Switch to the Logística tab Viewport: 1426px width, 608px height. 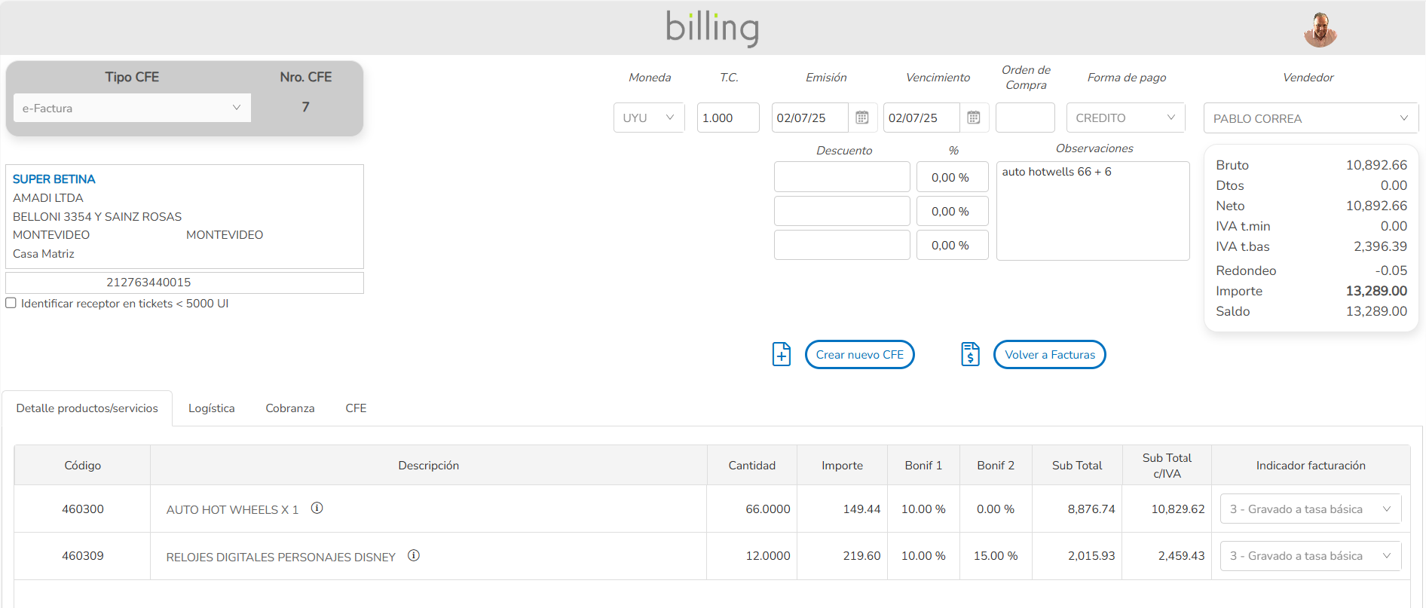[x=211, y=408]
